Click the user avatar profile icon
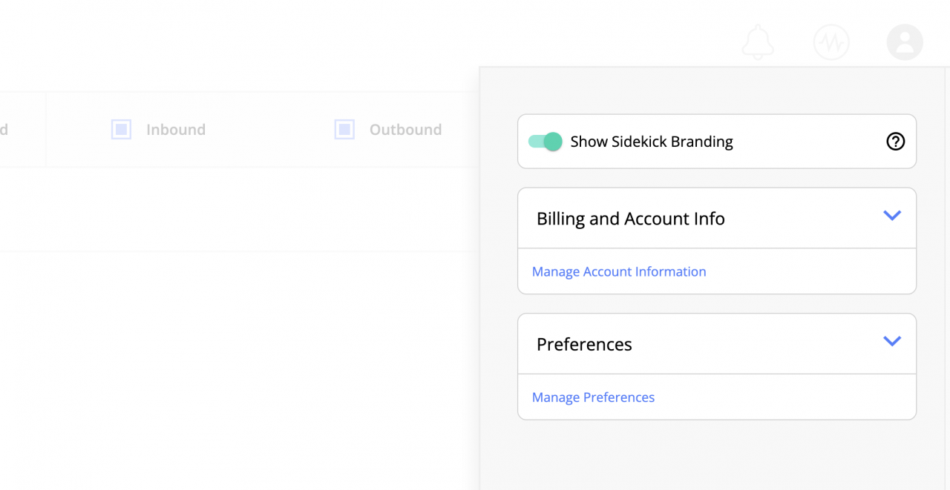This screenshot has height=490, width=950. [x=905, y=42]
